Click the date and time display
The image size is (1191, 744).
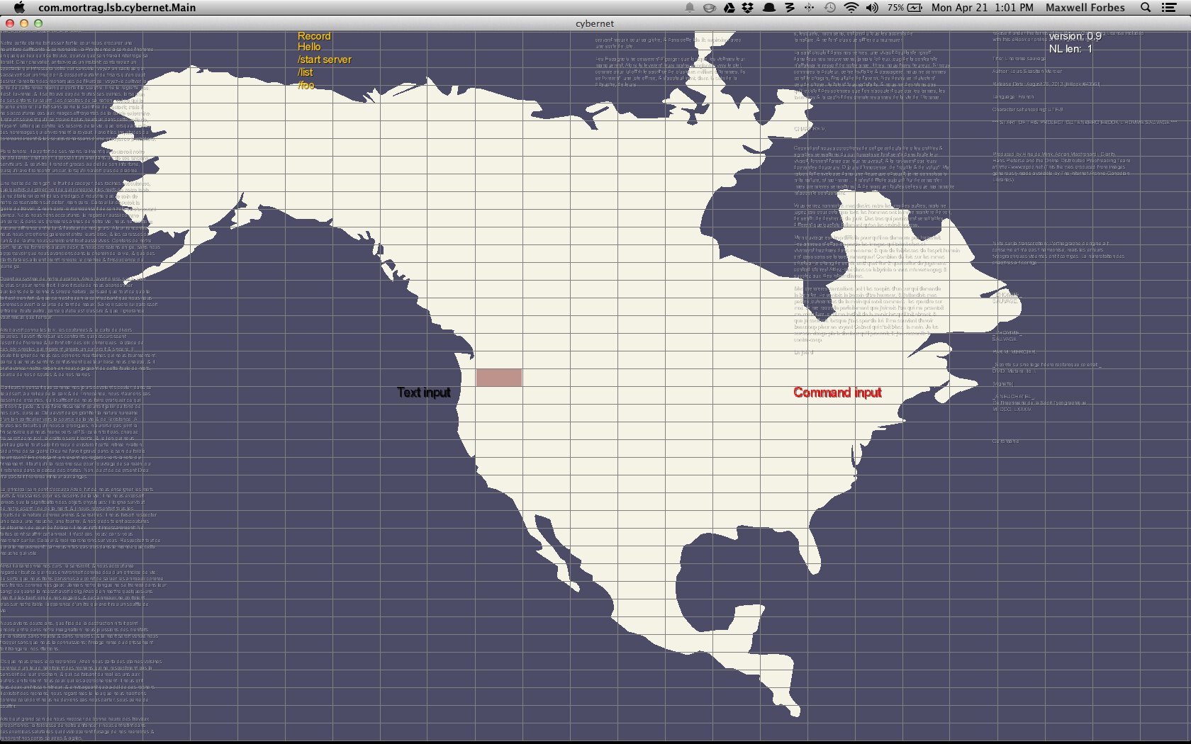(982, 8)
